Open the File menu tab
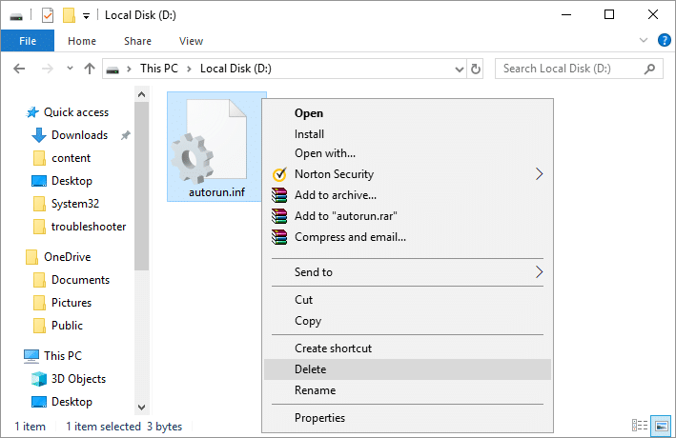Screen dimensions: 676x438 [x=28, y=41]
